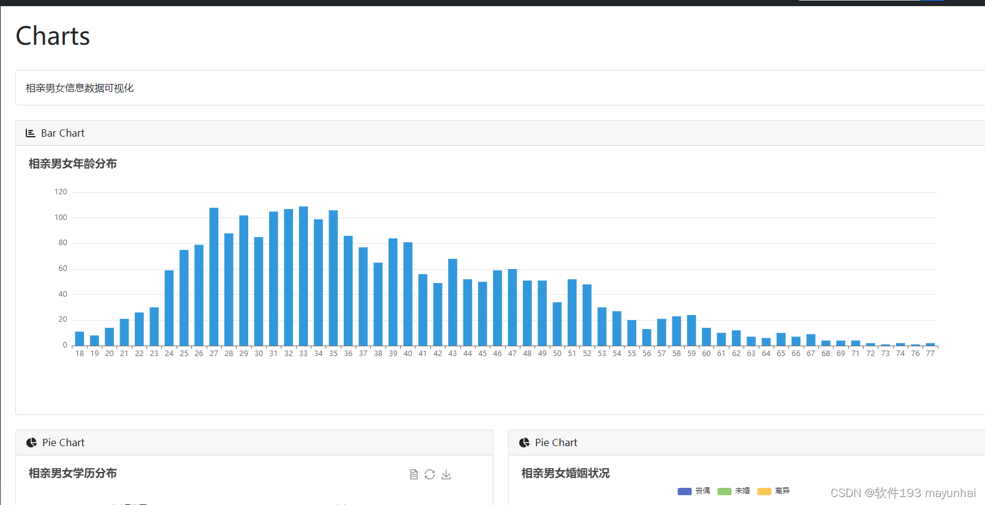Toggle the 未婚 legend item
Screen dimensions: 985x505
coord(734,491)
